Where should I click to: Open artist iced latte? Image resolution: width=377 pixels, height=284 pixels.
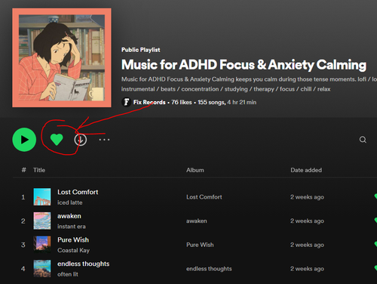point(70,202)
